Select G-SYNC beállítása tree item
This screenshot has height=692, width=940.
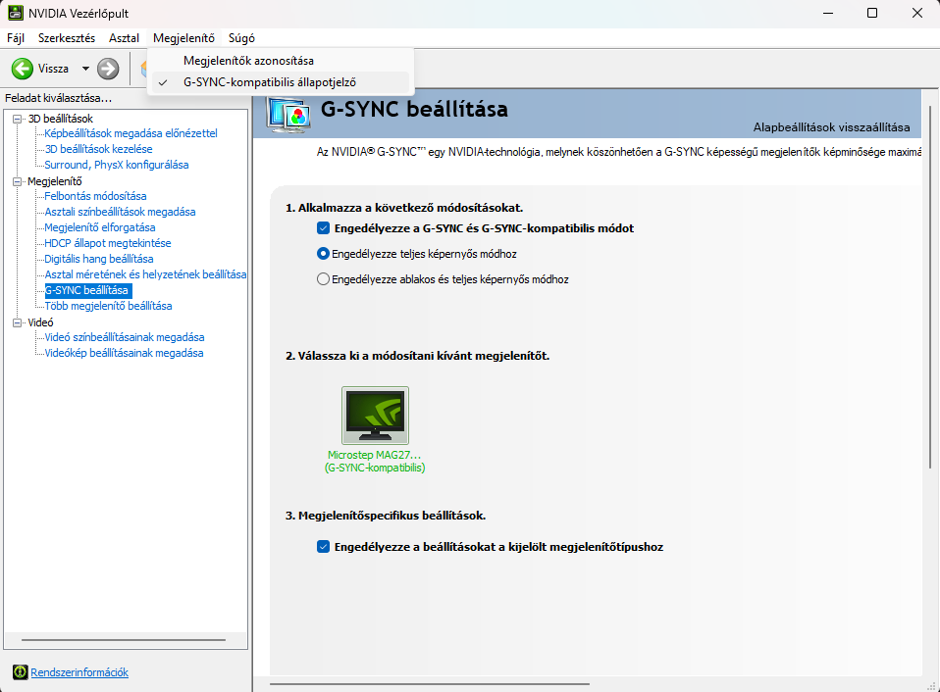point(88,290)
